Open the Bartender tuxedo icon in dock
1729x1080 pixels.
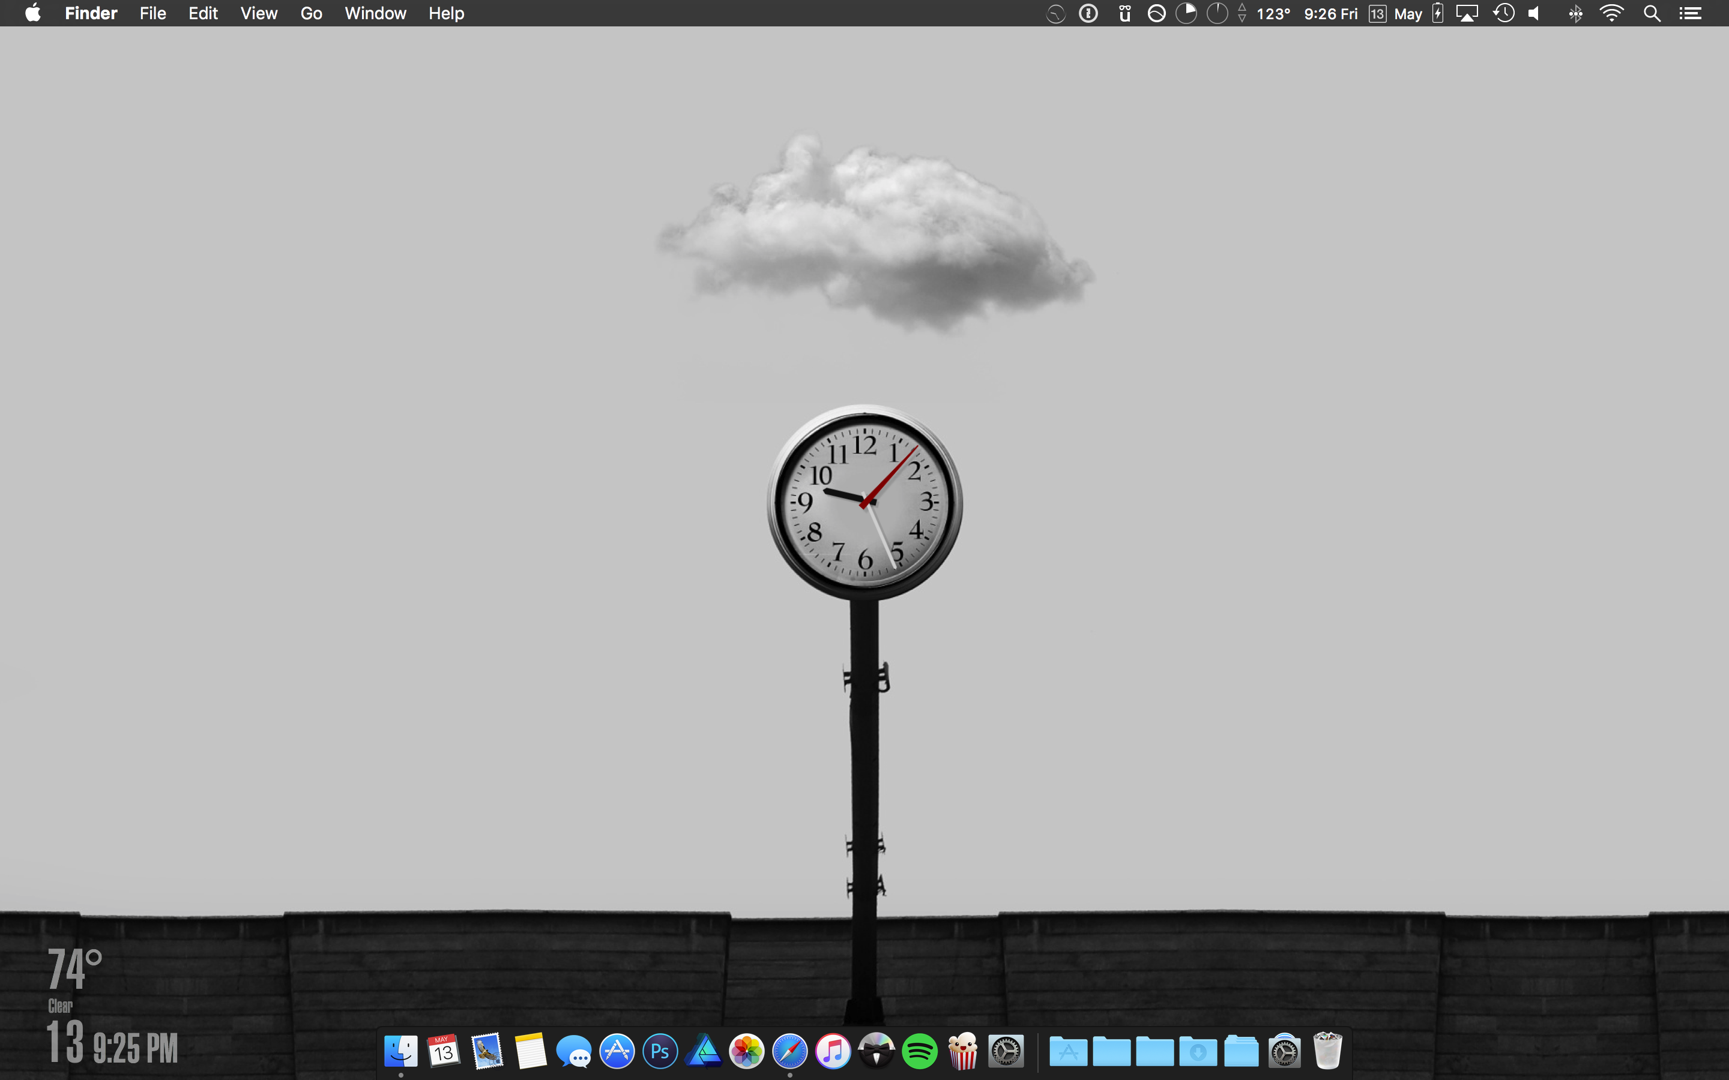pyautogui.click(x=877, y=1051)
